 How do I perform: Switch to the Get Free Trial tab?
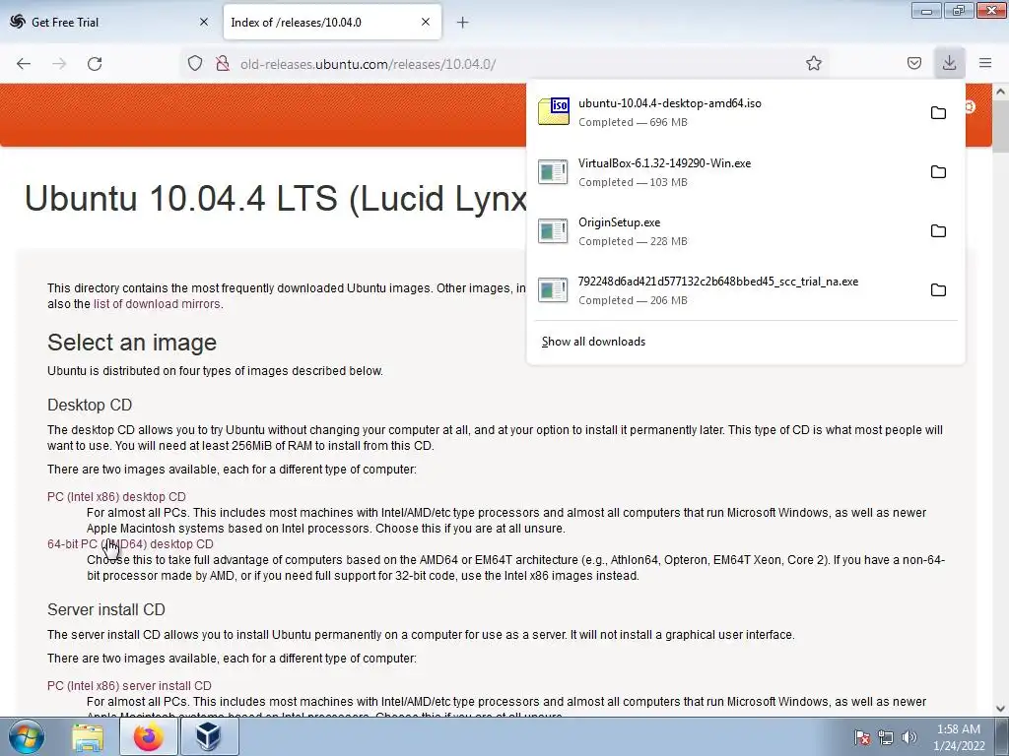[110, 23]
